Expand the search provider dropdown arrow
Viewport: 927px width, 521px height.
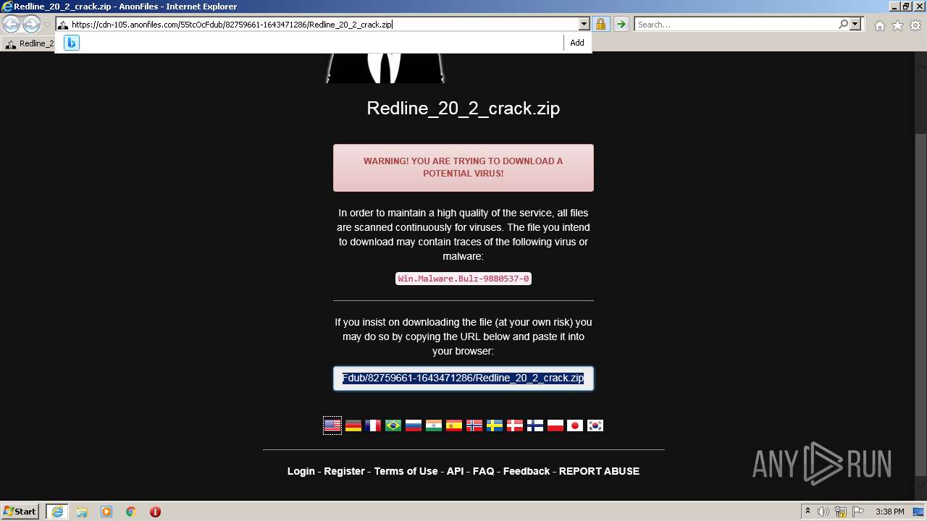[x=855, y=25]
